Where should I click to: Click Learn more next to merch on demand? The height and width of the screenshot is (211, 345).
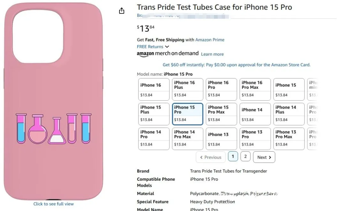[x=212, y=54]
